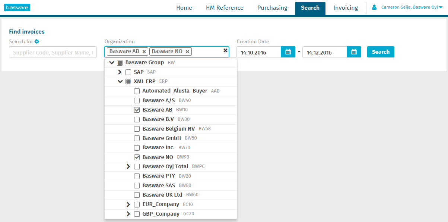Switch to the Purchasing tab
This screenshot has width=448, height=222.
pos(272,8)
